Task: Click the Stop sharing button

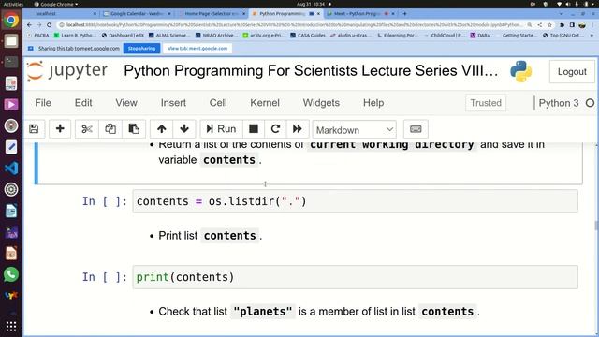Action: click(141, 49)
